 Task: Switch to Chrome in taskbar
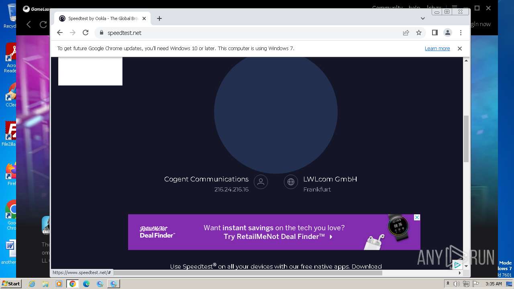[x=73, y=284]
